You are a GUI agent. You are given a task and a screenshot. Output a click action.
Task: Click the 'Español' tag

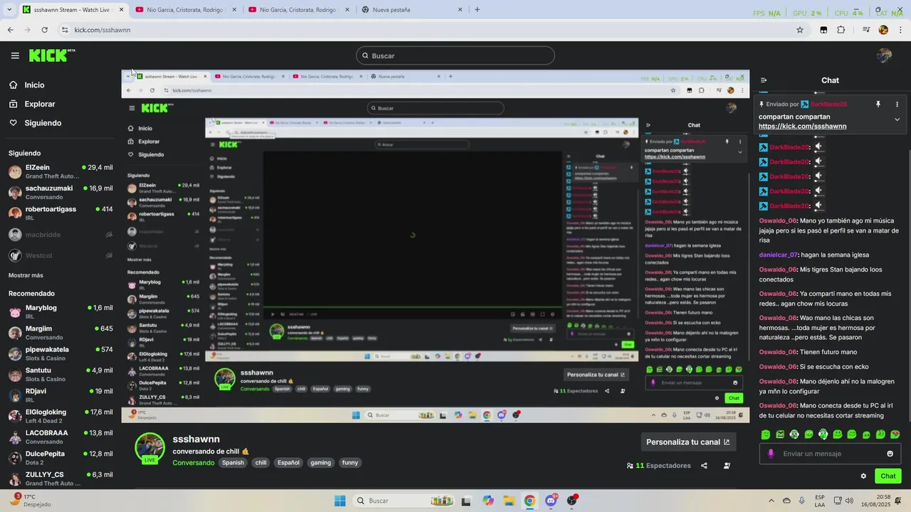288,463
